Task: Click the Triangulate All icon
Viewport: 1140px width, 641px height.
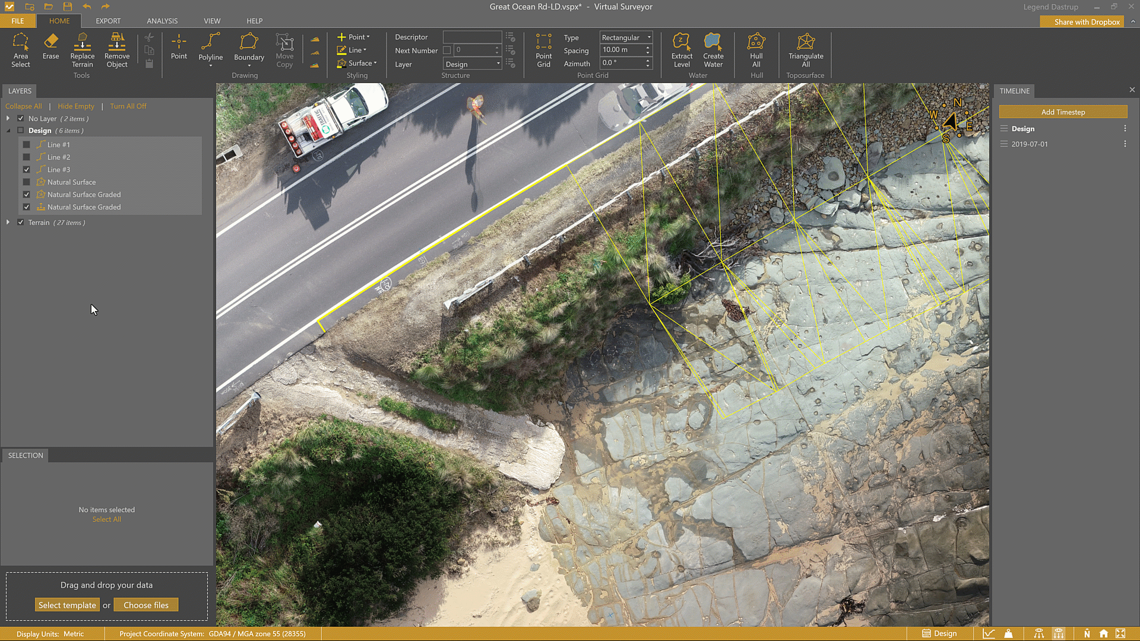Action: [805, 50]
